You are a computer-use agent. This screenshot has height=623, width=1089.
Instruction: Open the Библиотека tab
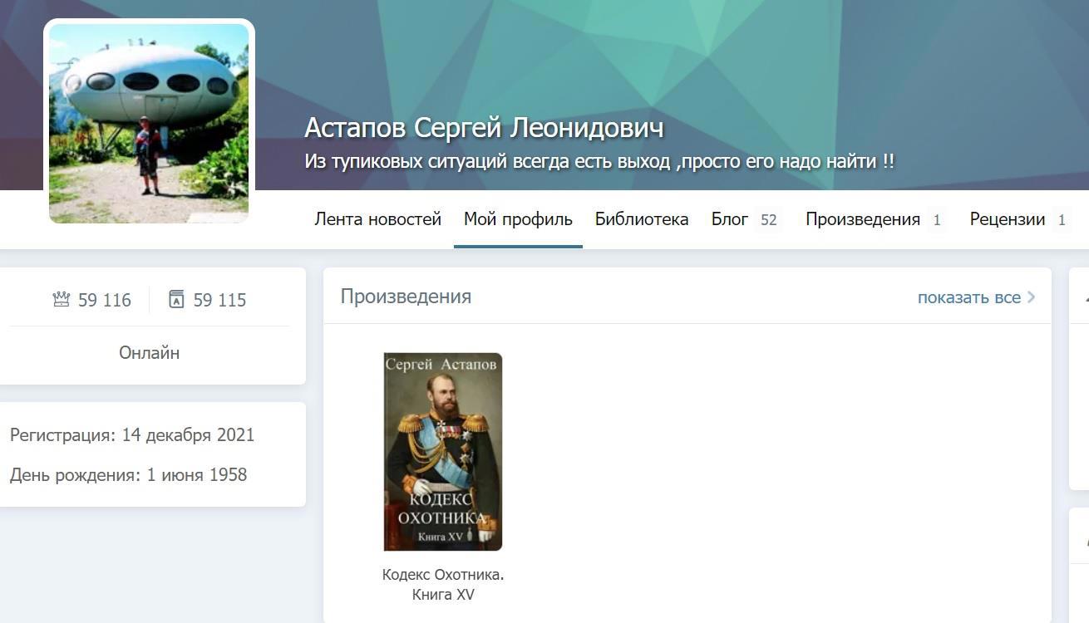click(642, 219)
